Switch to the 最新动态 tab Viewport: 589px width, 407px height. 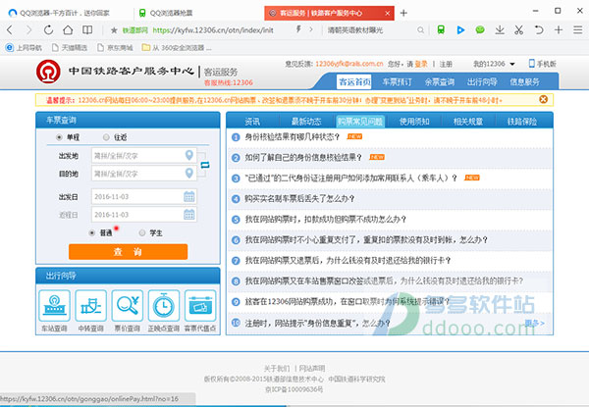click(306, 122)
